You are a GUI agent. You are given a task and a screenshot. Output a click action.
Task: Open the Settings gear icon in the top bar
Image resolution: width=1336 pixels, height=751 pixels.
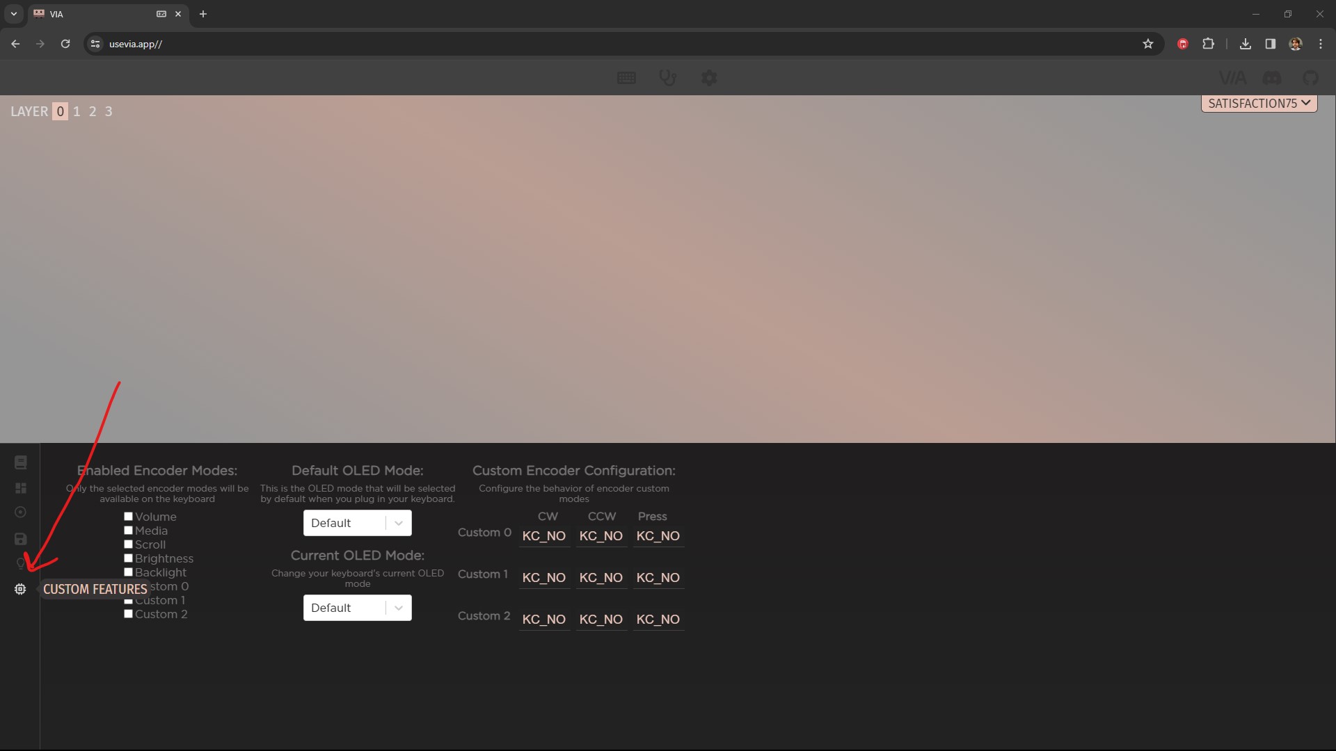(x=709, y=78)
